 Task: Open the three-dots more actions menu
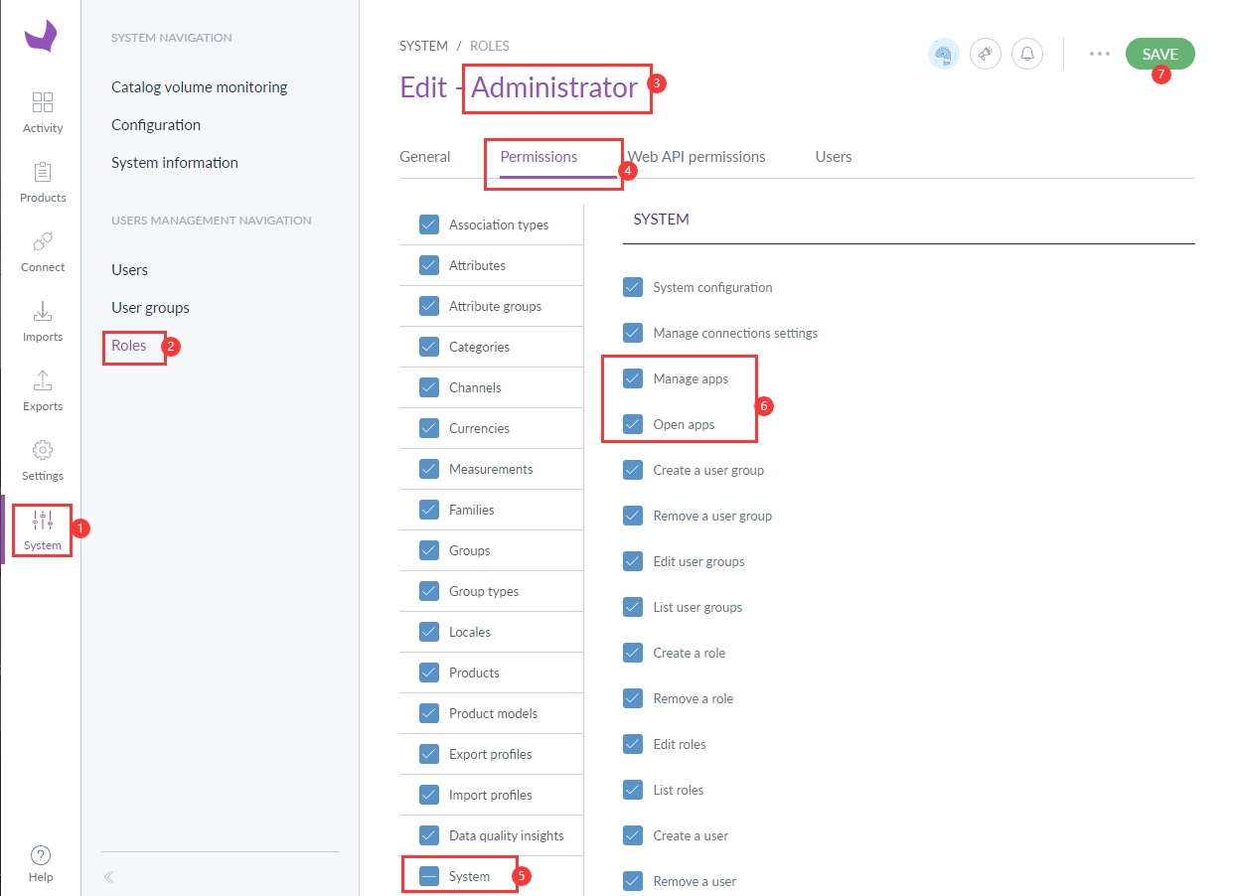[1099, 54]
